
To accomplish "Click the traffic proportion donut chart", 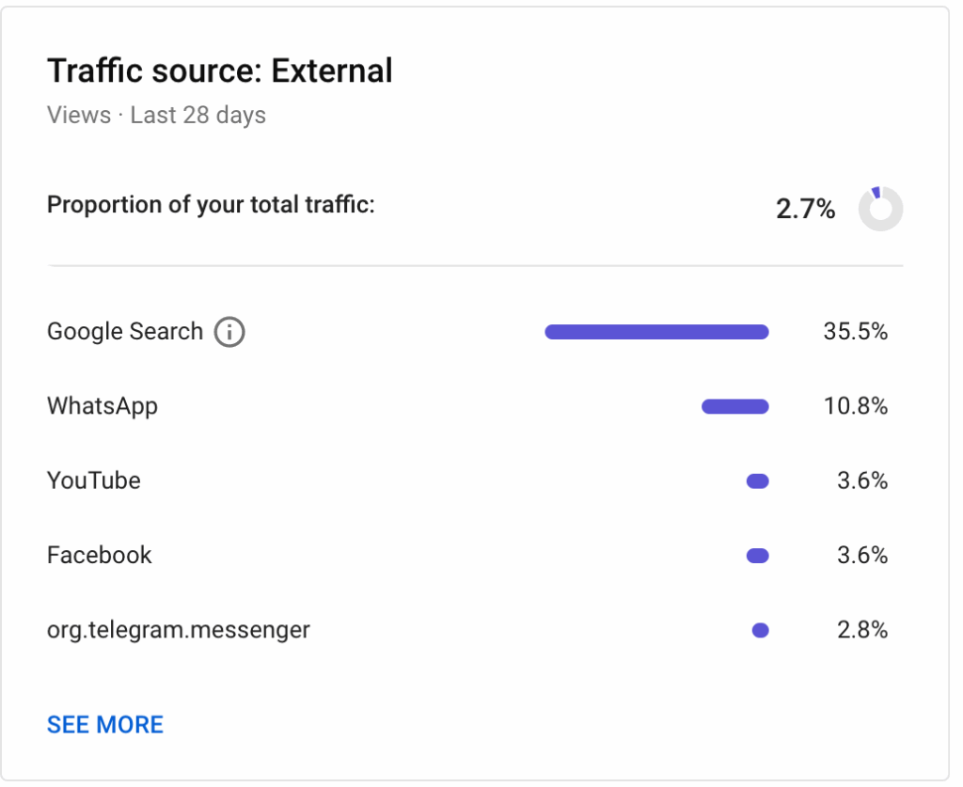I will tap(880, 209).
